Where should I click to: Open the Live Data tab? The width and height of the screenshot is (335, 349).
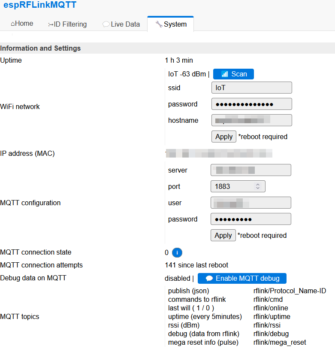coord(121,24)
